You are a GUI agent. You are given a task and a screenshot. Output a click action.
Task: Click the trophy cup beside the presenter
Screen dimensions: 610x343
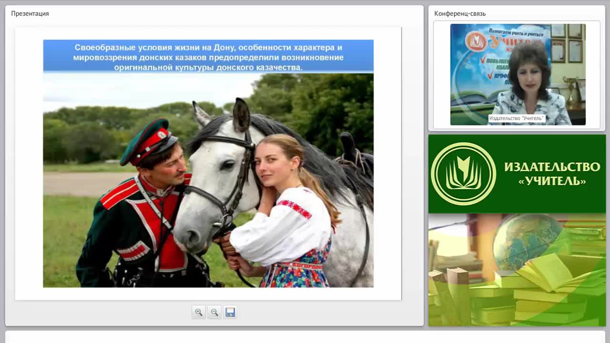click(x=569, y=89)
